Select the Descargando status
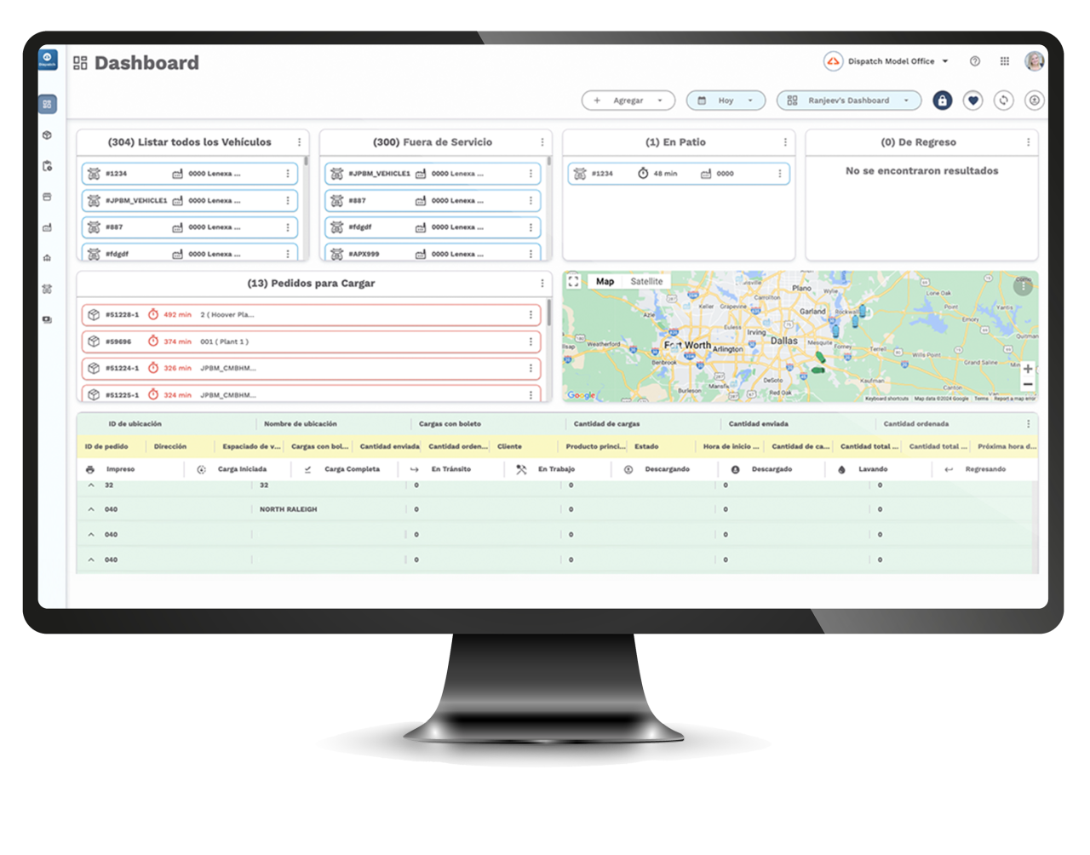Image resolution: width=1090 pixels, height=855 pixels. 657,469
